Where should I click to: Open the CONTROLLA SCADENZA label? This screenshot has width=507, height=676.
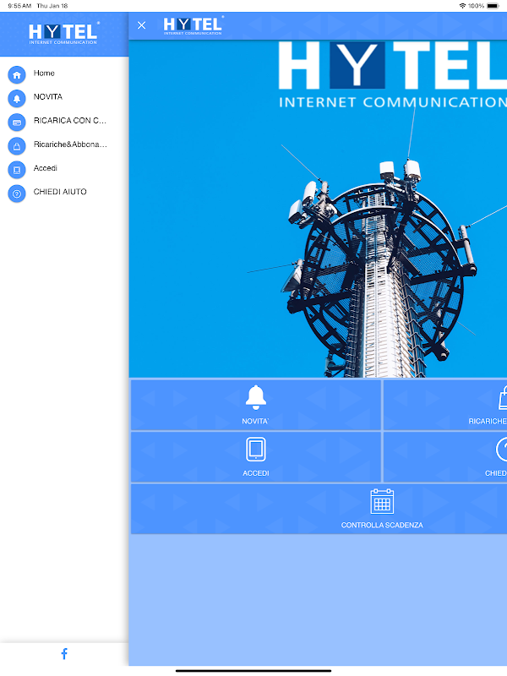[x=382, y=525]
